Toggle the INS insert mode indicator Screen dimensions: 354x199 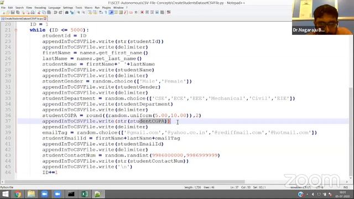tap(345, 187)
